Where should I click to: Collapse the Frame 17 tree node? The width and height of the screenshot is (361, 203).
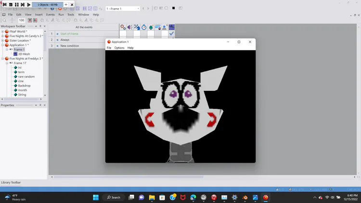[7, 63]
